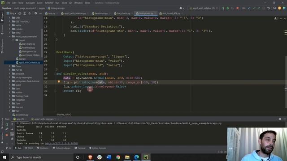This screenshot has height=161, width=287.
Task: Click the rollback undo arrow icon
Action: click(269, 8)
